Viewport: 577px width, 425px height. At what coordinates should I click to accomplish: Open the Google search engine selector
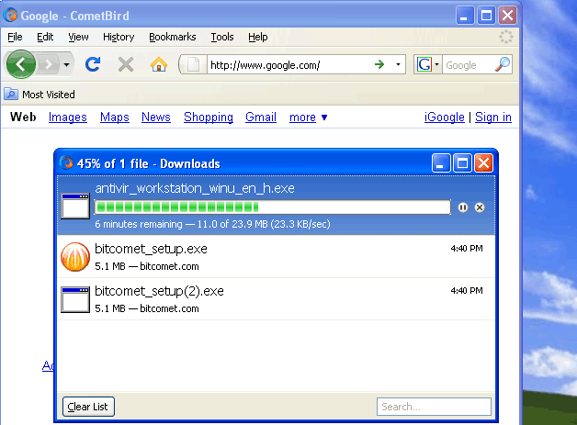pos(427,64)
